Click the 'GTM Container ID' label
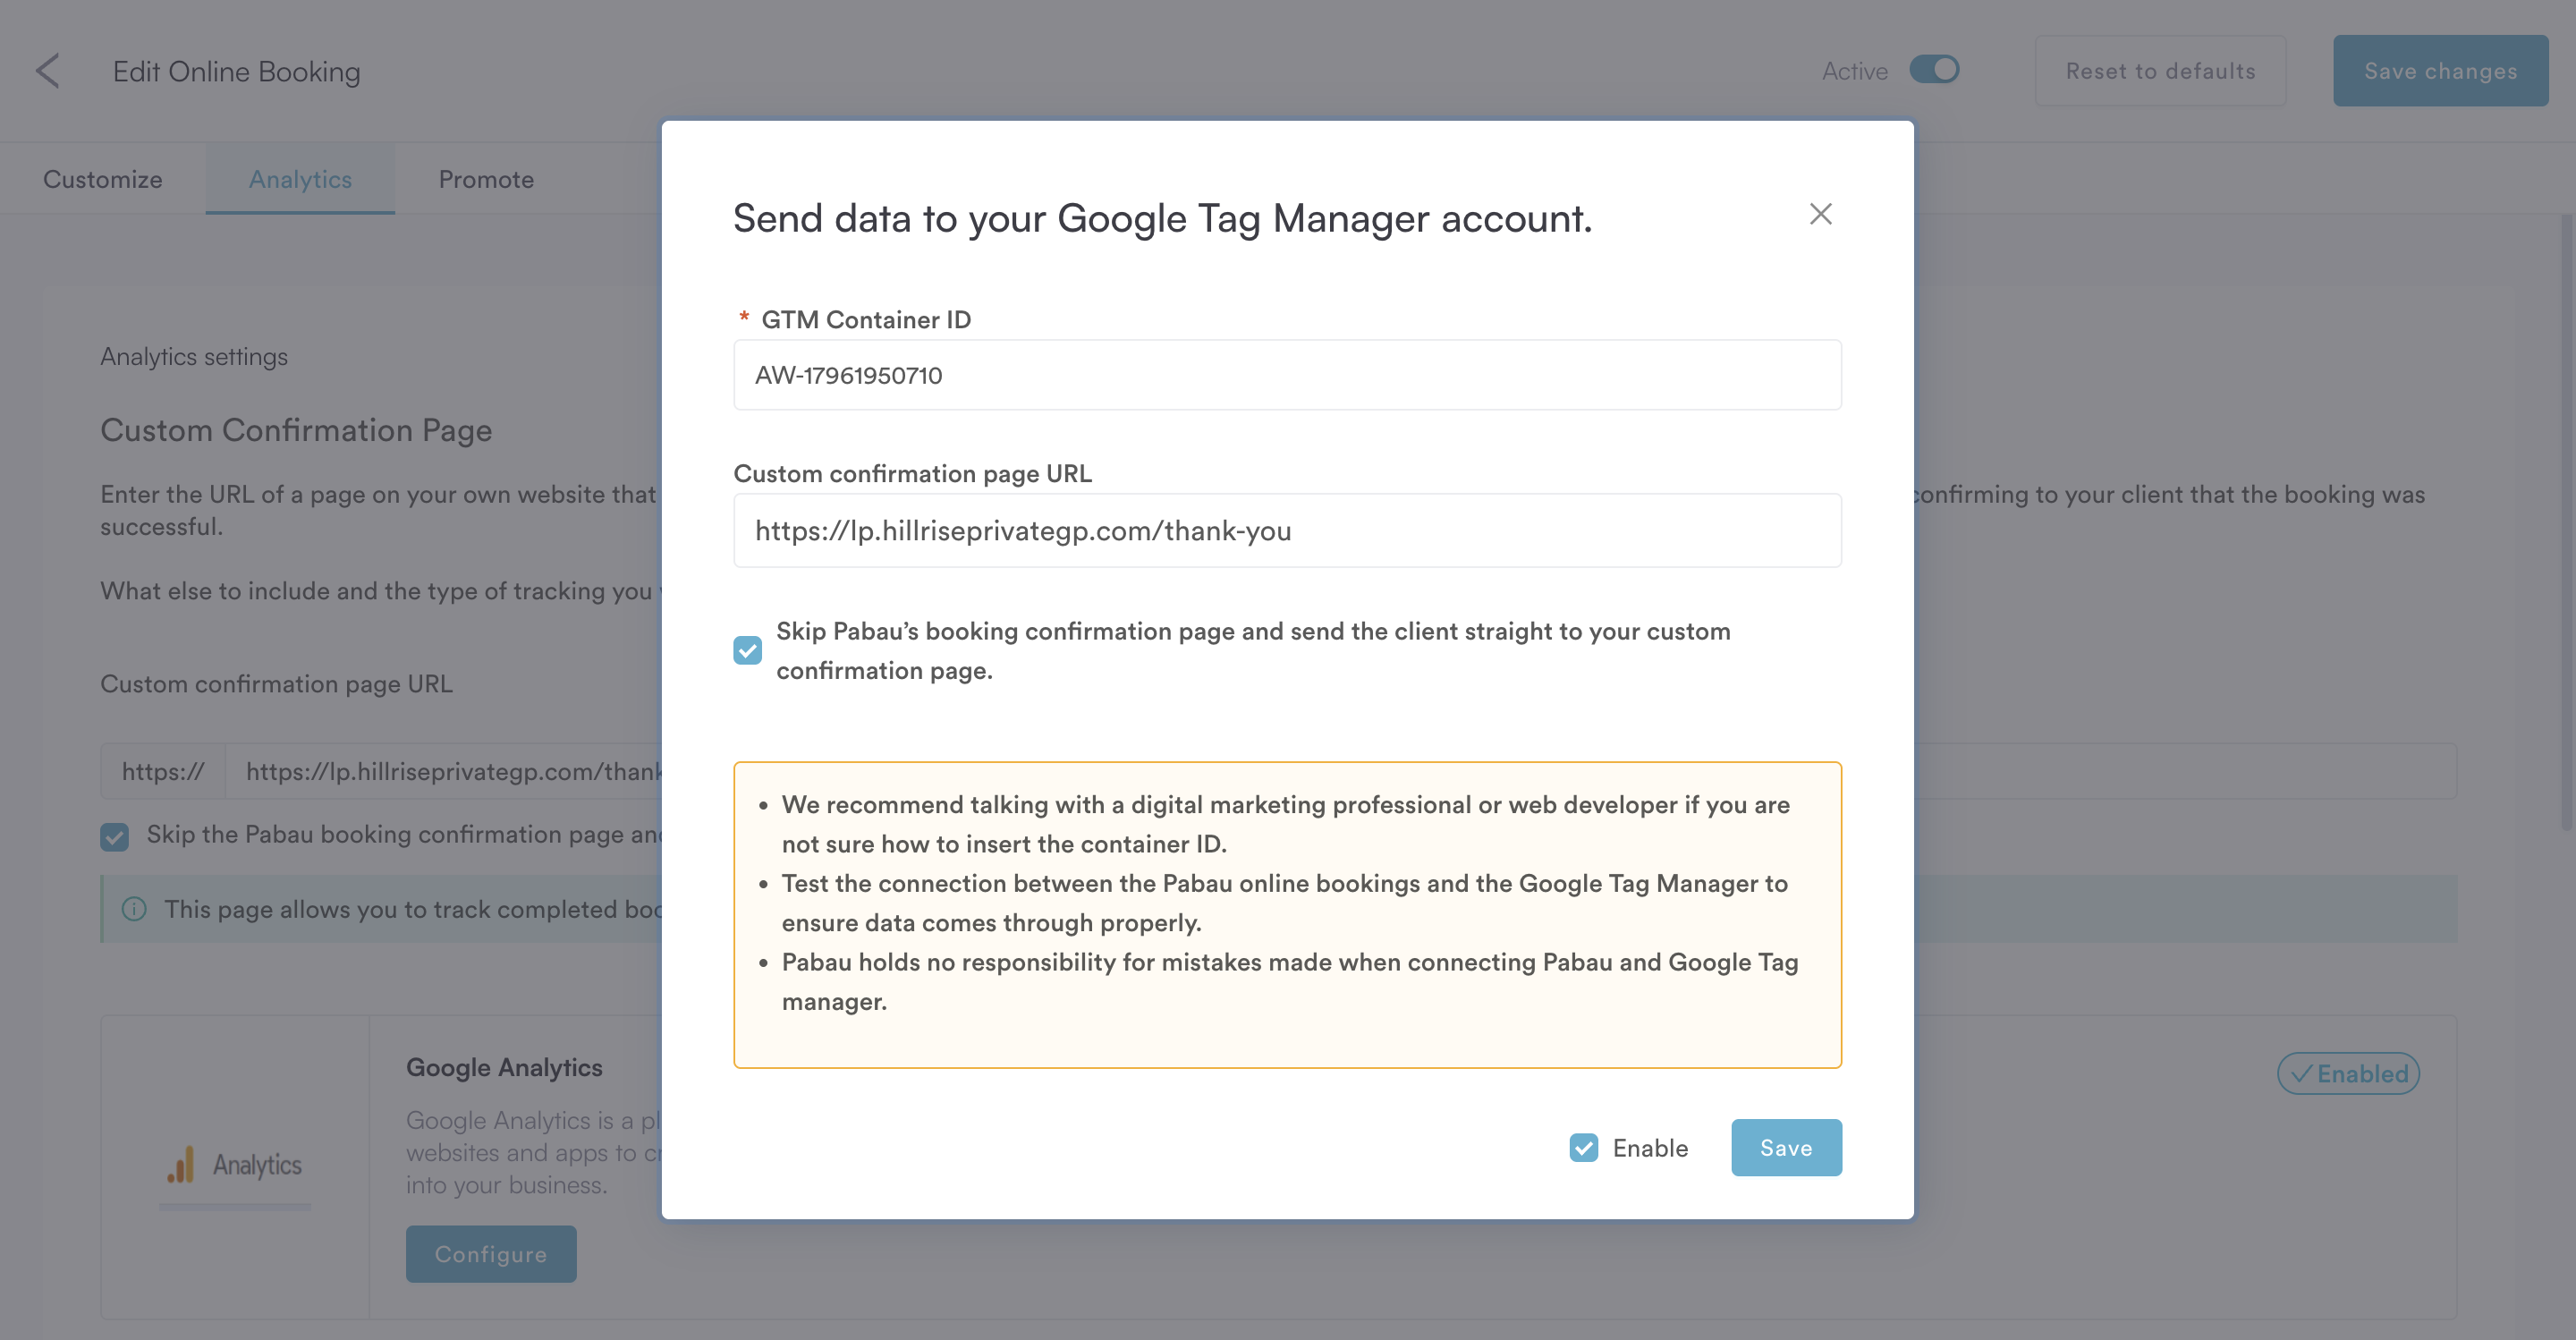This screenshot has height=1340, width=2576. [866, 320]
